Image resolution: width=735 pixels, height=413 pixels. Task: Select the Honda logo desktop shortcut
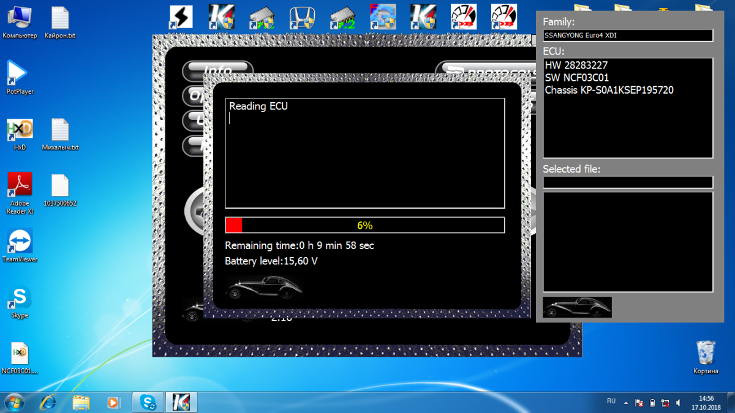pyautogui.click(x=301, y=17)
